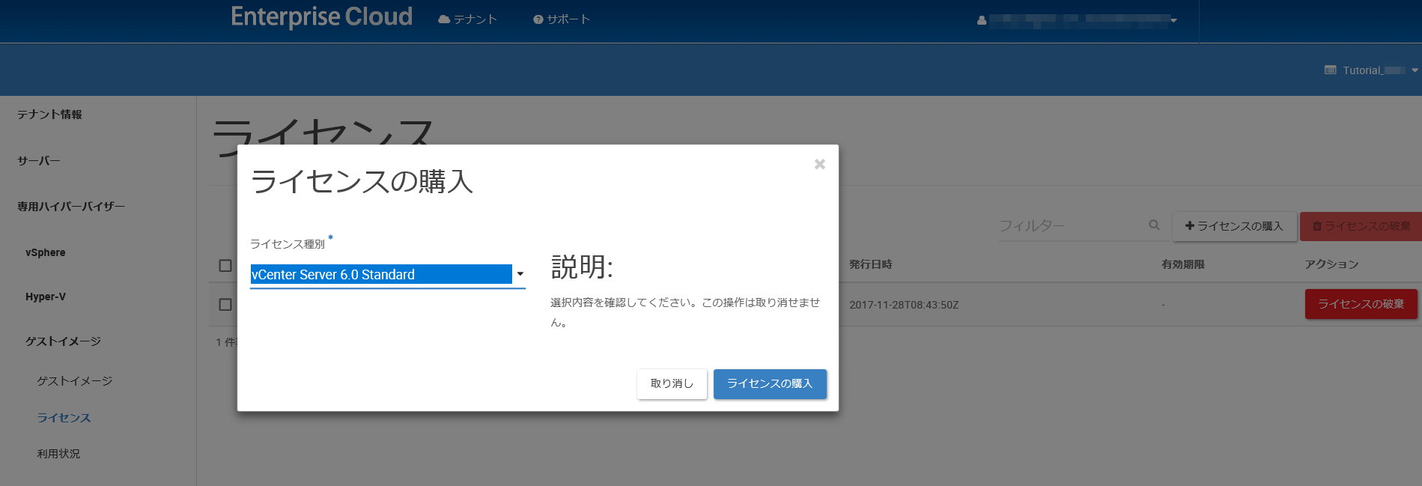The image size is (1422, 486).
Task: Click the magnifier search icon
Action: pos(1154,225)
